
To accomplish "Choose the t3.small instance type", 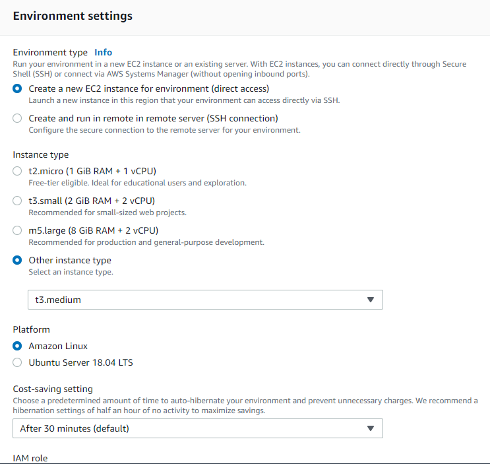I will 17,201.
